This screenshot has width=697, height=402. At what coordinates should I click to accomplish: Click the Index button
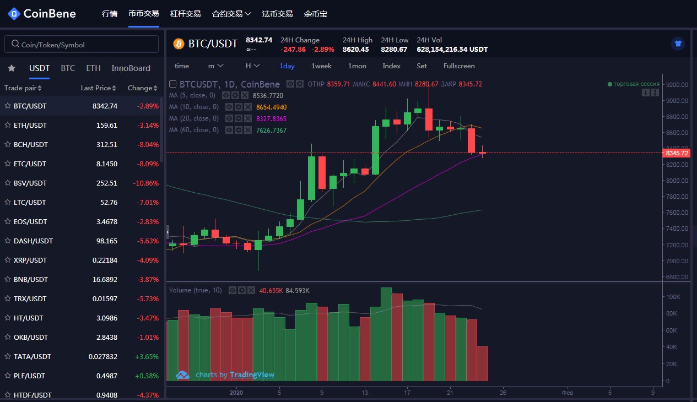pos(391,66)
